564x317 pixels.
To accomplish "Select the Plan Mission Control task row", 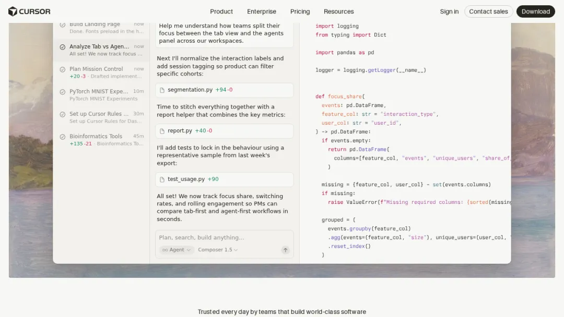I will (101, 72).
